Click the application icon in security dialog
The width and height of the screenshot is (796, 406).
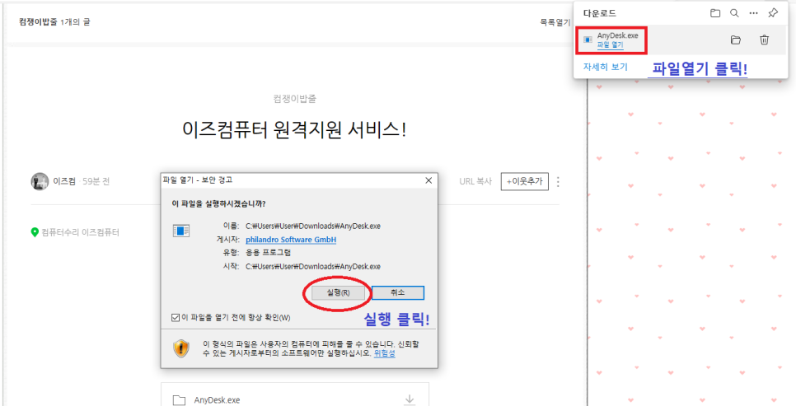click(x=180, y=231)
